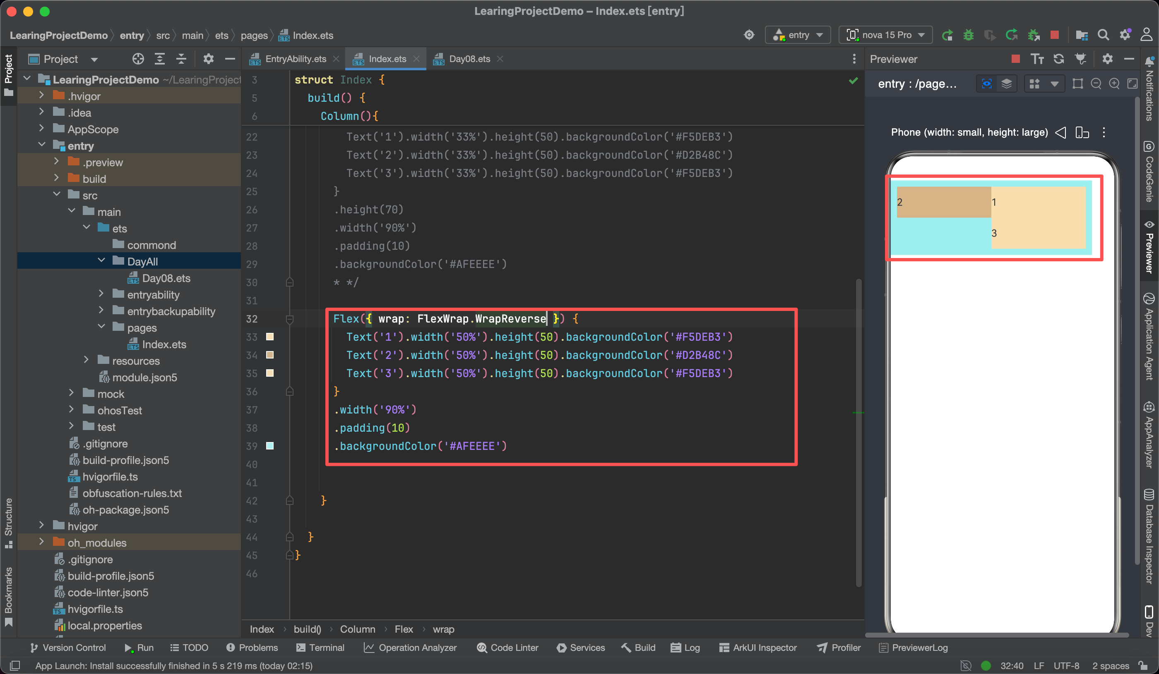This screenshot has width=1159, height=674.
Task: Expand the resources folder in project tree
Action: [x=87, y=361]
